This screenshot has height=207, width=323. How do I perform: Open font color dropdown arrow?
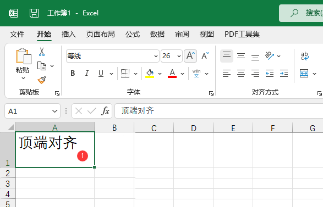[182, 74]
